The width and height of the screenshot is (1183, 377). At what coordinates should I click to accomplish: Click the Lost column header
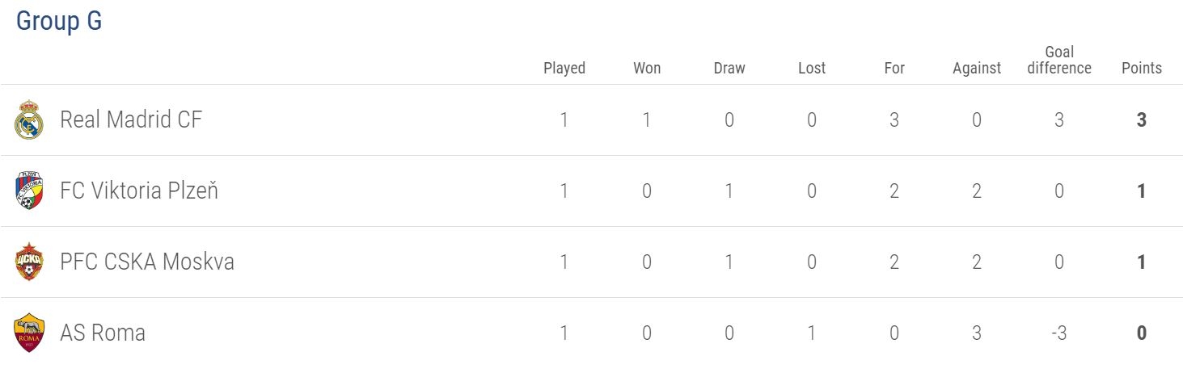(x=812, y=68)
